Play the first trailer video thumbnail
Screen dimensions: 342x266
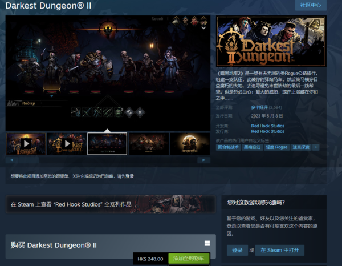coord(26,144)
